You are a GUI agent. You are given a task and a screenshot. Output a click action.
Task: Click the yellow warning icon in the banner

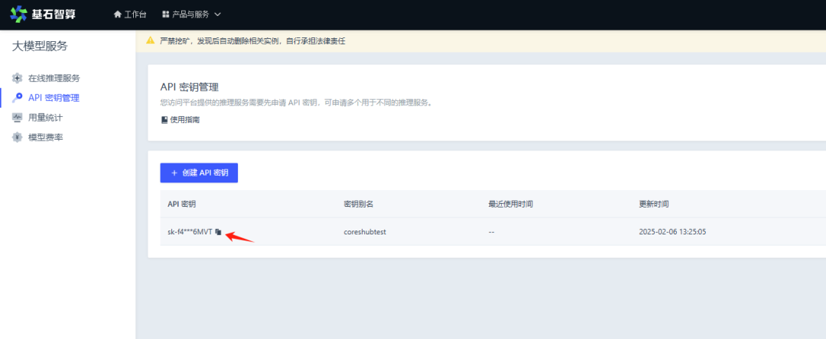tap(151, 40)
